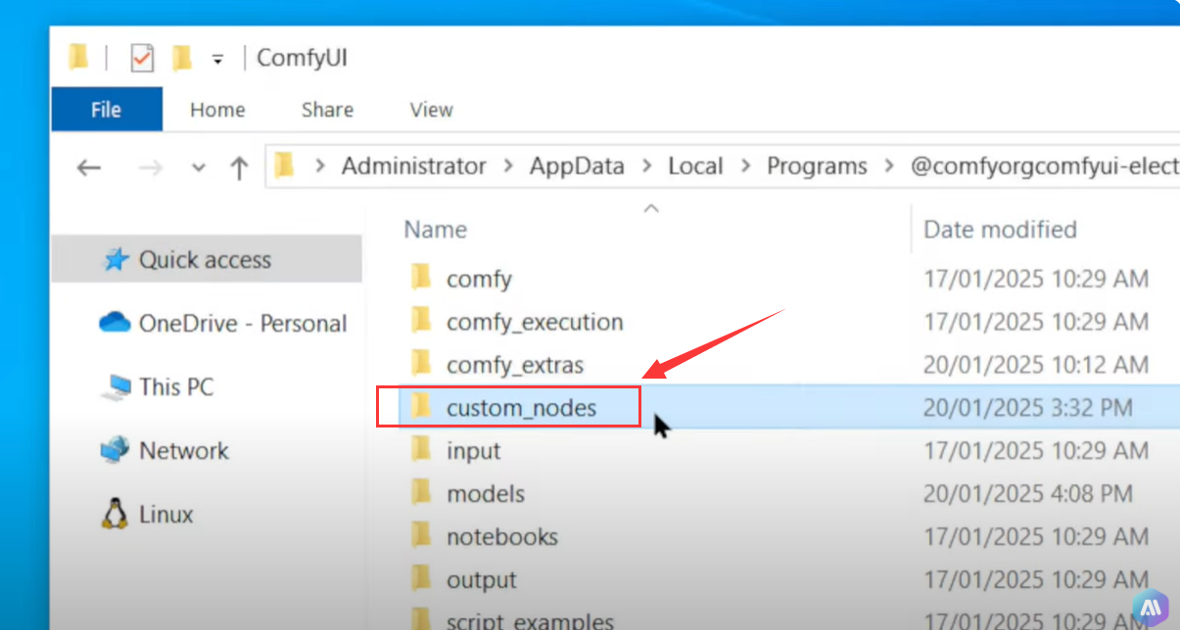Select the custom_nodes folder
Image resolution: width=1180 pixels, height=630 pixels.
pyautogui.click(x=521, y=408)
